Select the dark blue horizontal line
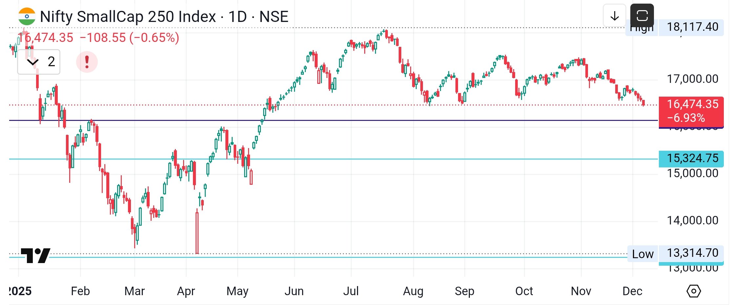 coord(328,121)
